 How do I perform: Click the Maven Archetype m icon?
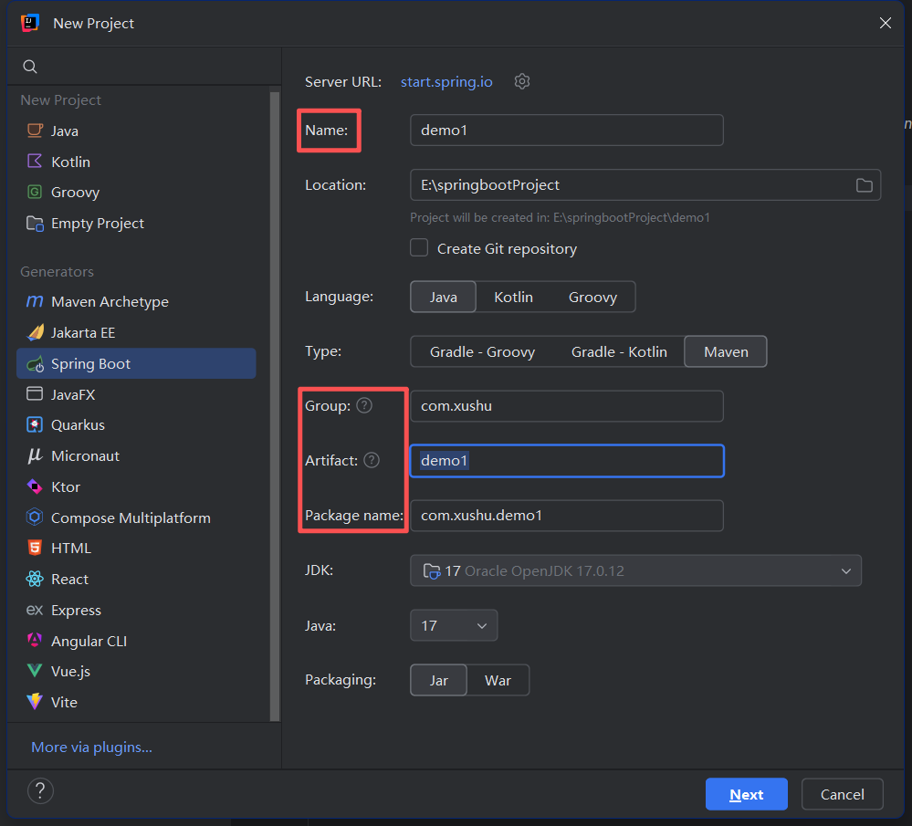click(x=35, y=301)
